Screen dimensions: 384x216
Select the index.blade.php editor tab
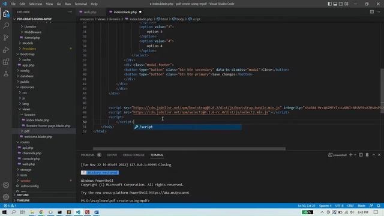tap(125, 12)
